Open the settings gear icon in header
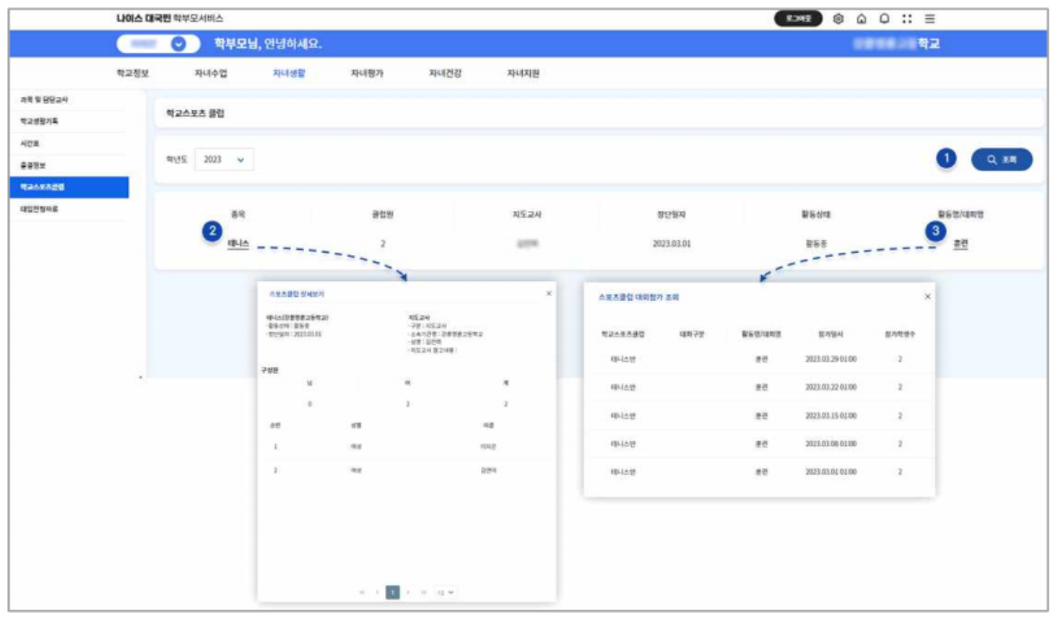 (838, 18)
